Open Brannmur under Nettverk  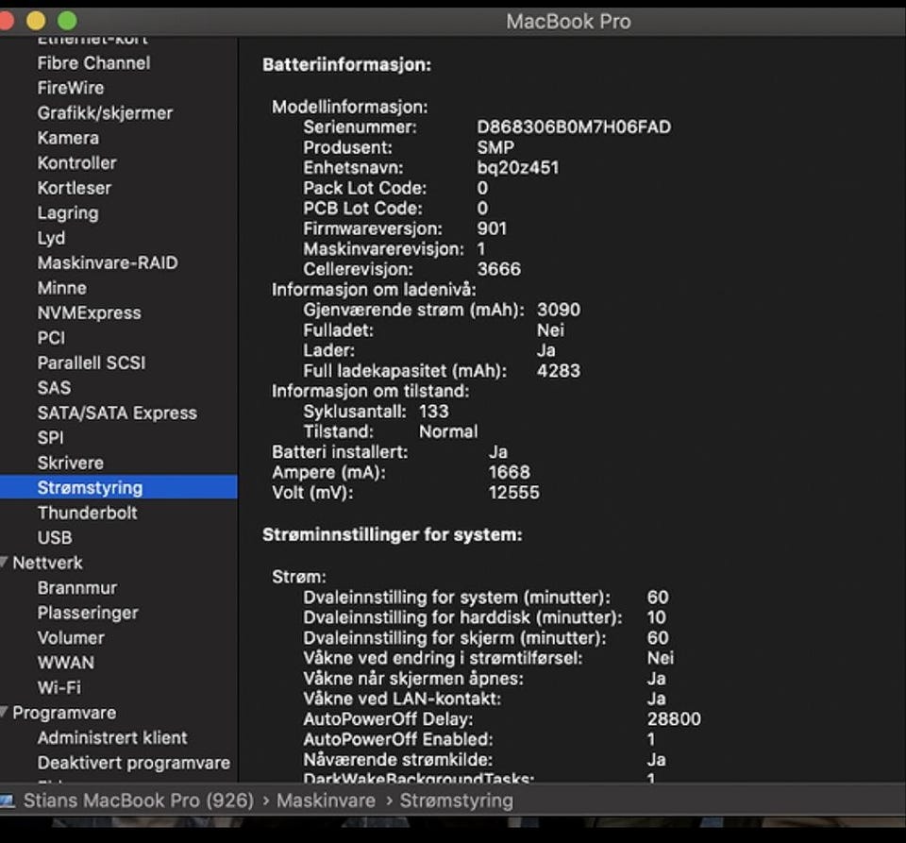[77, 587]
